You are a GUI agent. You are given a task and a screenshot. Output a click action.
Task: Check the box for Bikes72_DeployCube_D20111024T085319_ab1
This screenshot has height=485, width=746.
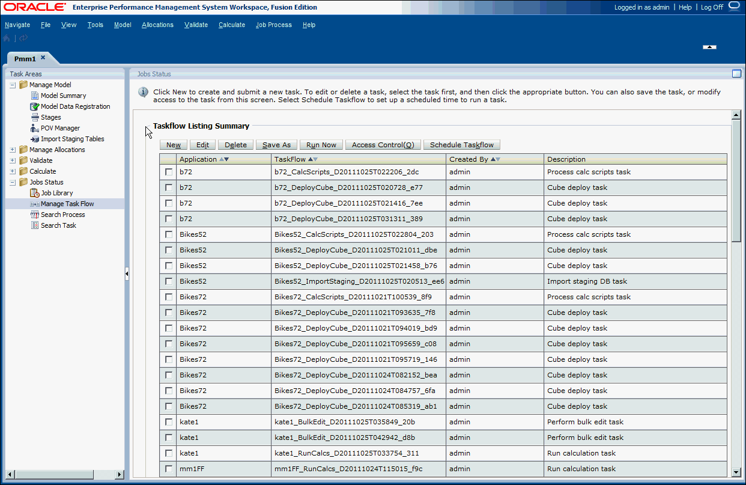point(169,406)
